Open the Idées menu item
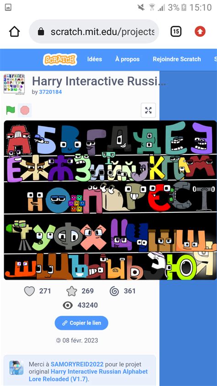The height and width of the screenshot is (386, 217). 94,59
